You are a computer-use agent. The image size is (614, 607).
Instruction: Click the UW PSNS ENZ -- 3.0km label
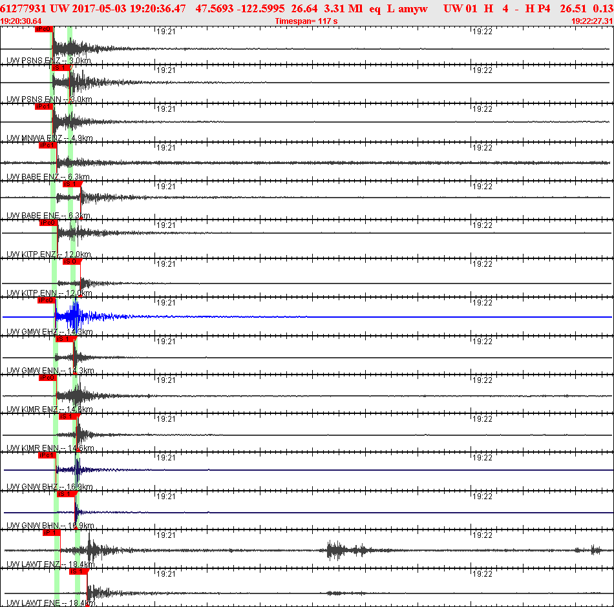(49, 61)
